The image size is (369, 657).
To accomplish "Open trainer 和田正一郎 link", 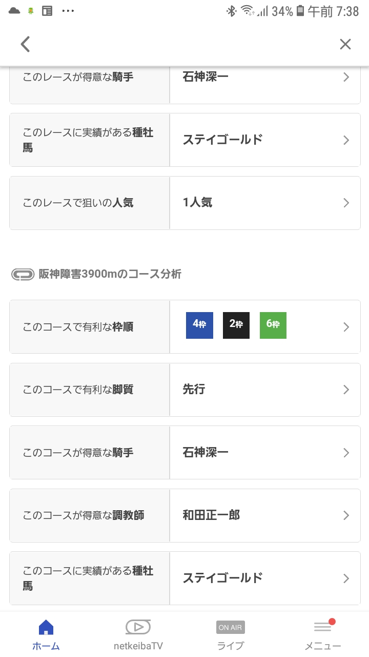I will [x=211, y=515].
